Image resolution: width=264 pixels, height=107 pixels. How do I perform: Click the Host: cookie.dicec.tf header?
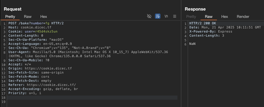[x=30, y=27]
